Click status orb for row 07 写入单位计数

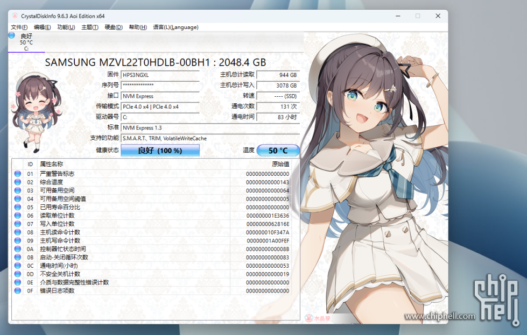coord(17,224)
